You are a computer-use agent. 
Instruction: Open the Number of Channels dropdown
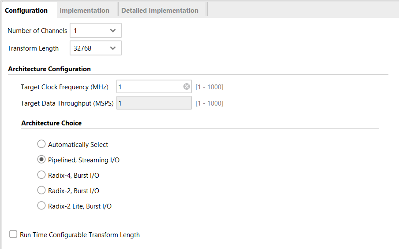[95, 31]
